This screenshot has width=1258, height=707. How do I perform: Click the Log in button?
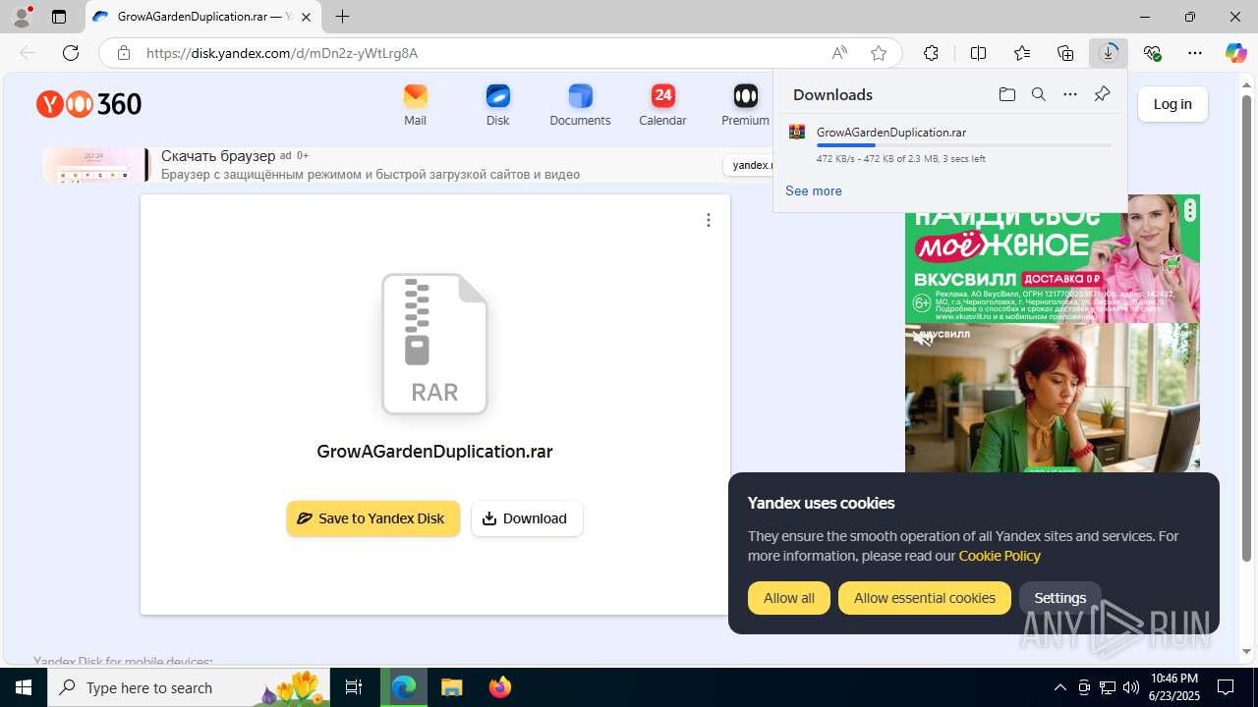click(1172, 104)
